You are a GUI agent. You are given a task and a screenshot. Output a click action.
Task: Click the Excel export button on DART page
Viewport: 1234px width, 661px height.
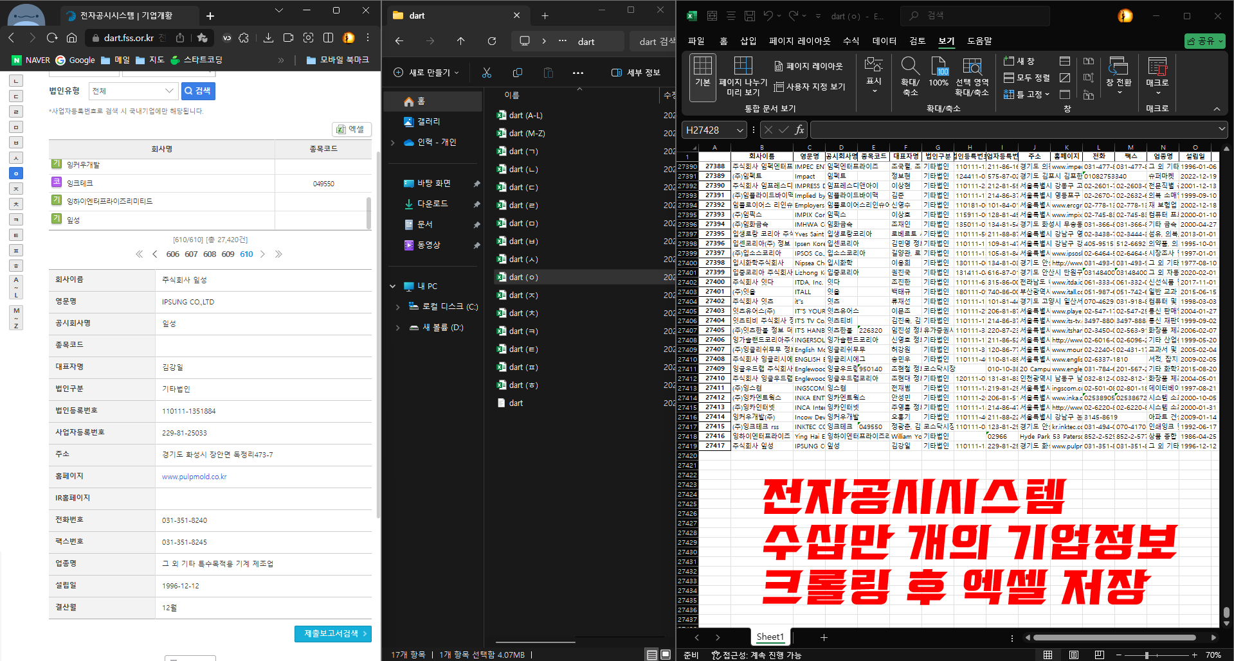[350, 129]
